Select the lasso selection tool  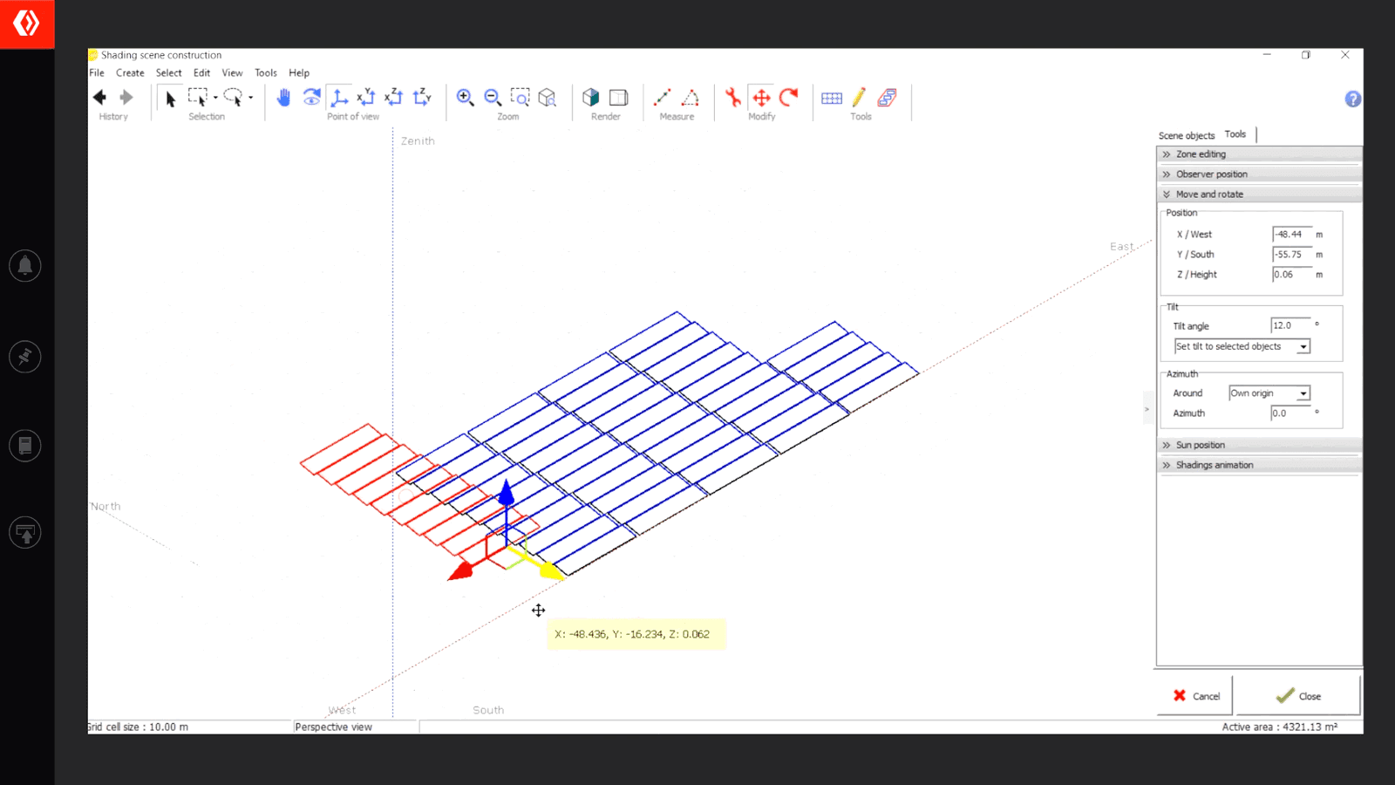coord(233,97)
